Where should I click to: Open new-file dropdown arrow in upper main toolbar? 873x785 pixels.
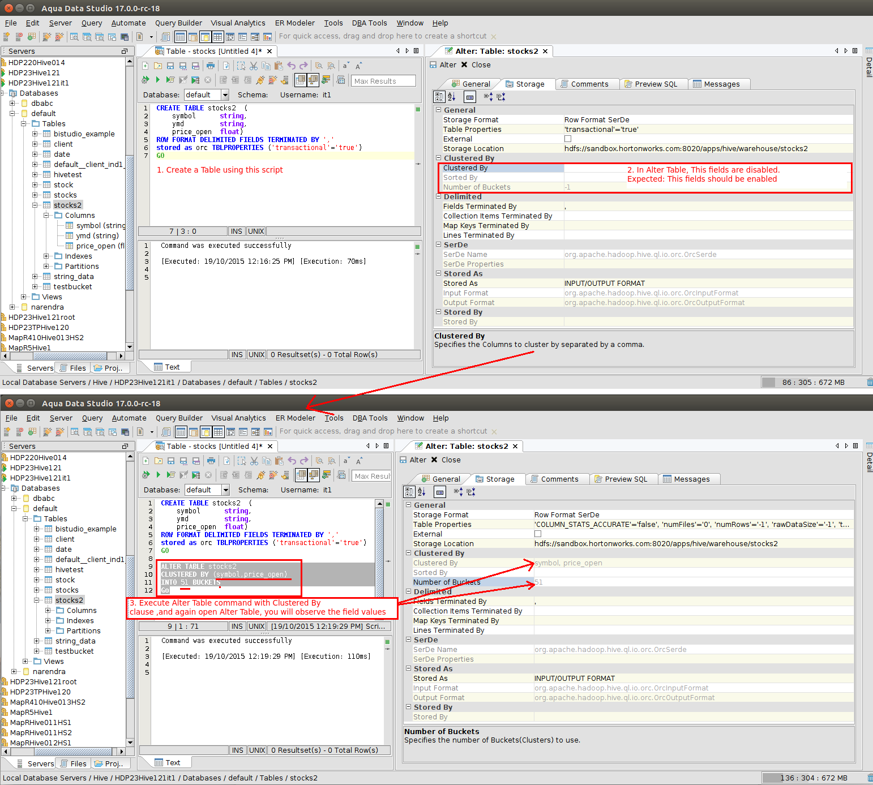[151, 37]
